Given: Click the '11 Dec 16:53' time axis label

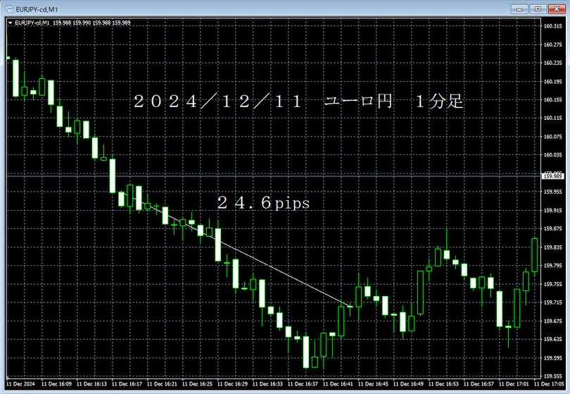Looking at the screenshot, I should pos(443,384).
